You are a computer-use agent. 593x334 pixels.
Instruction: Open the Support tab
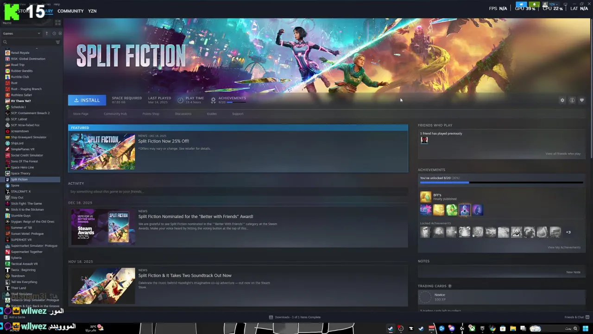coord(238,114)
